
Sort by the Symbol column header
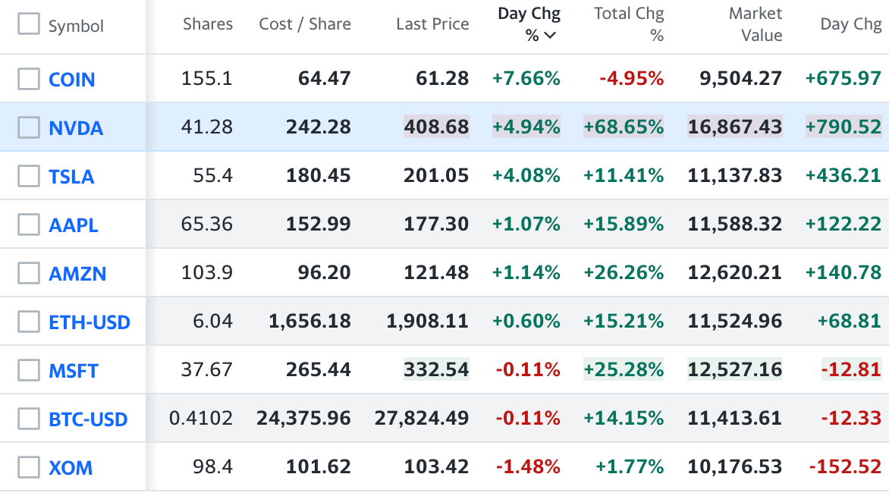pyautogui.click(x=76, y=26)
